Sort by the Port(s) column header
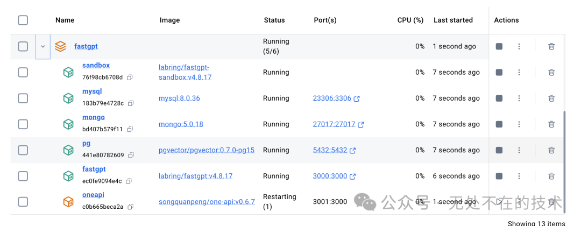The height and width of the screenshot is (226, 581). tap(325, 20)
